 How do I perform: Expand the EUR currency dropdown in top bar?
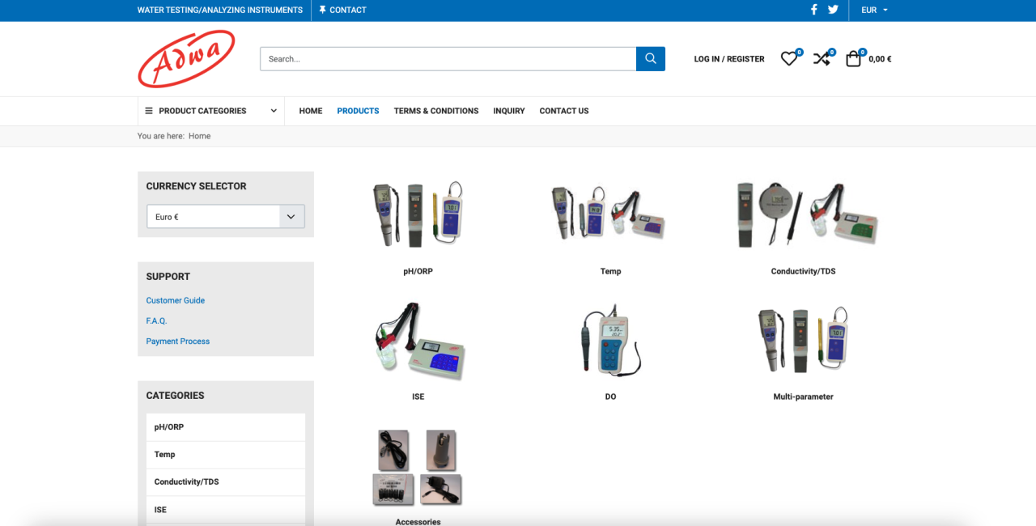coord(874,10)
